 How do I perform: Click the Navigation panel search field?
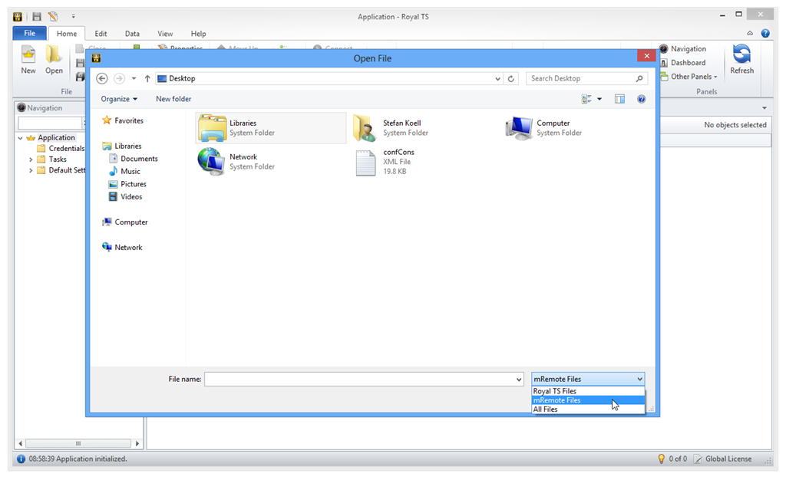point(50,123)
